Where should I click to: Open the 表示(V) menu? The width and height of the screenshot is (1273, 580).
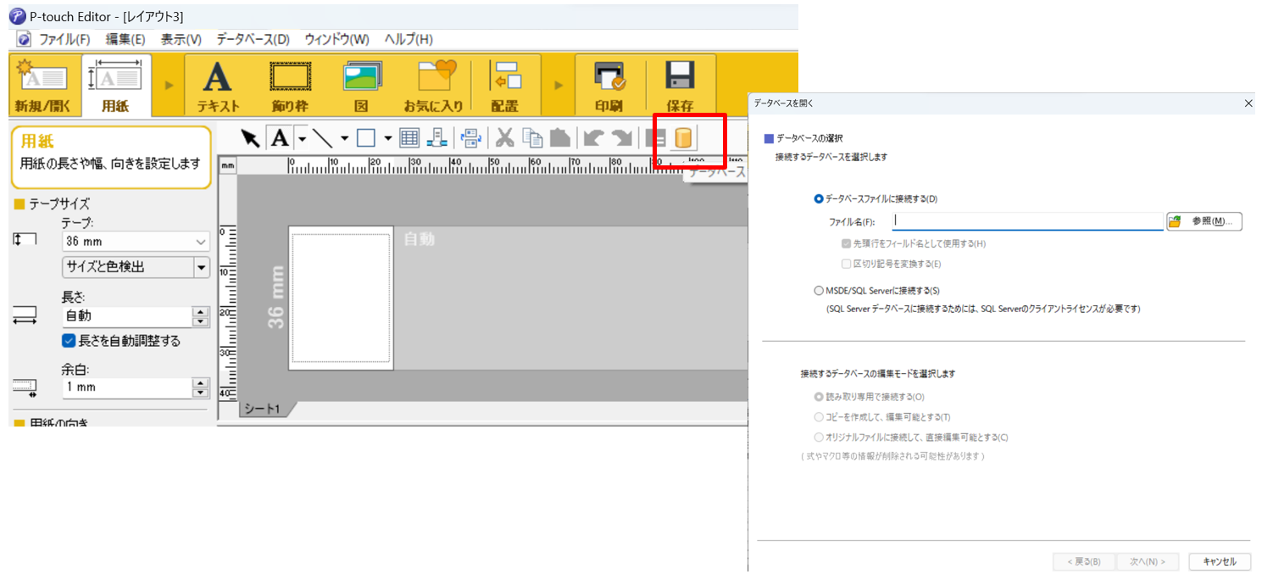click(x=181, y=39)
